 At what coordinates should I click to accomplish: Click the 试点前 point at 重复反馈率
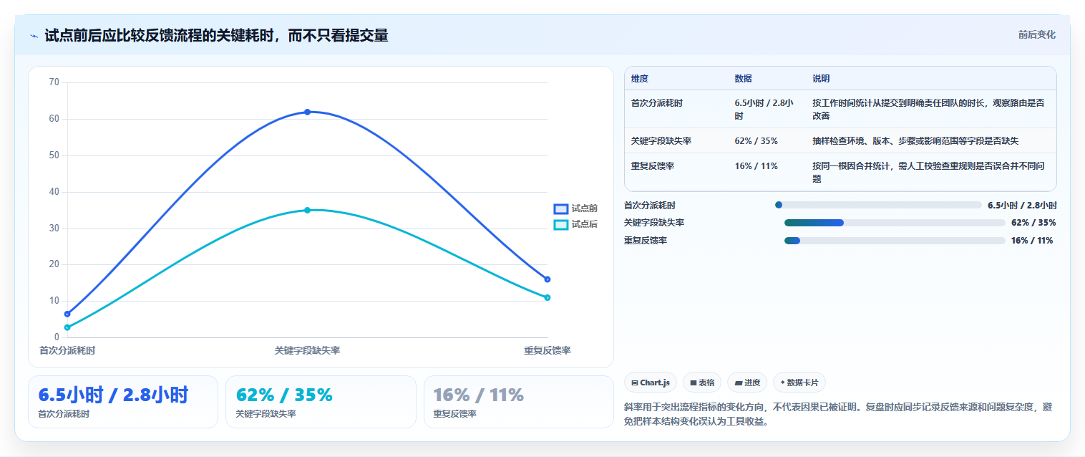(x=548, y=279)
